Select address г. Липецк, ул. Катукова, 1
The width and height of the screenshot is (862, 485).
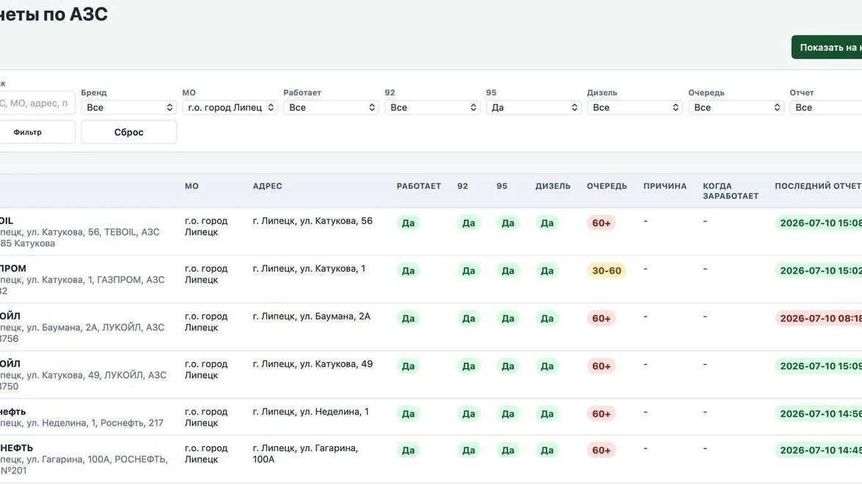point(309,269)
